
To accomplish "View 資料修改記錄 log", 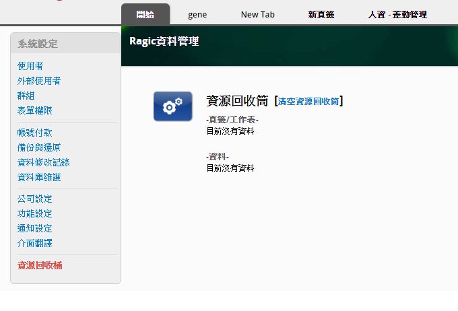I will coord(44,162).
